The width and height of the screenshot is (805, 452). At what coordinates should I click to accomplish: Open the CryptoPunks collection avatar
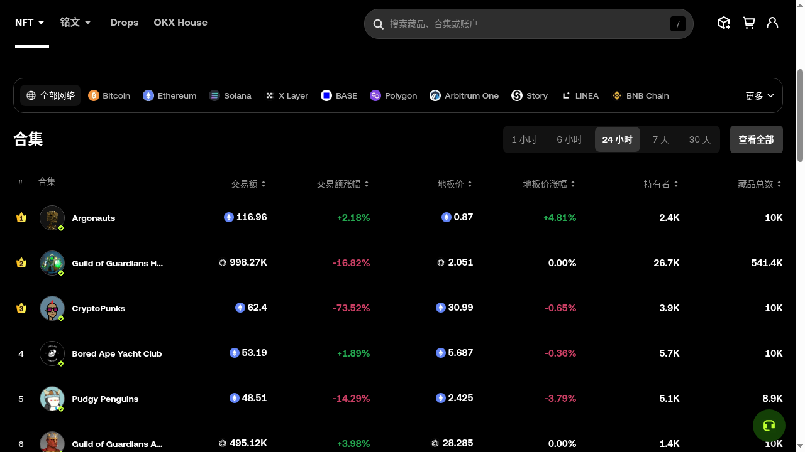tap(52, 308)
